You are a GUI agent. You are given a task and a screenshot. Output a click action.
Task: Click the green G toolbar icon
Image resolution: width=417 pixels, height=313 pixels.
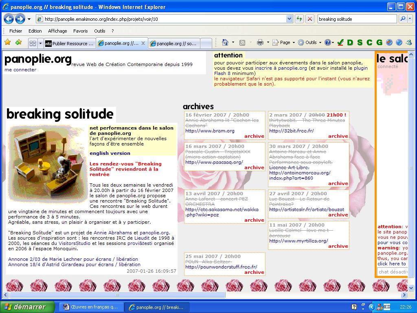[x=379, y=42]
